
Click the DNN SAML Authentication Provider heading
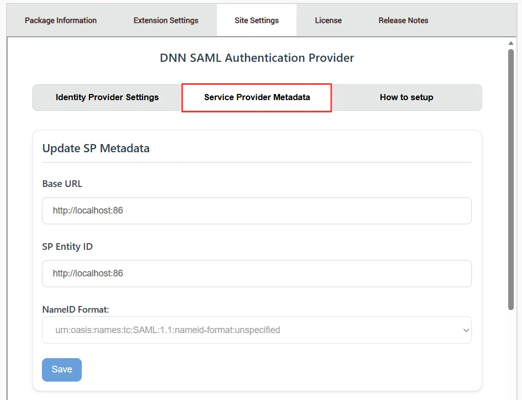pos(257,58)
